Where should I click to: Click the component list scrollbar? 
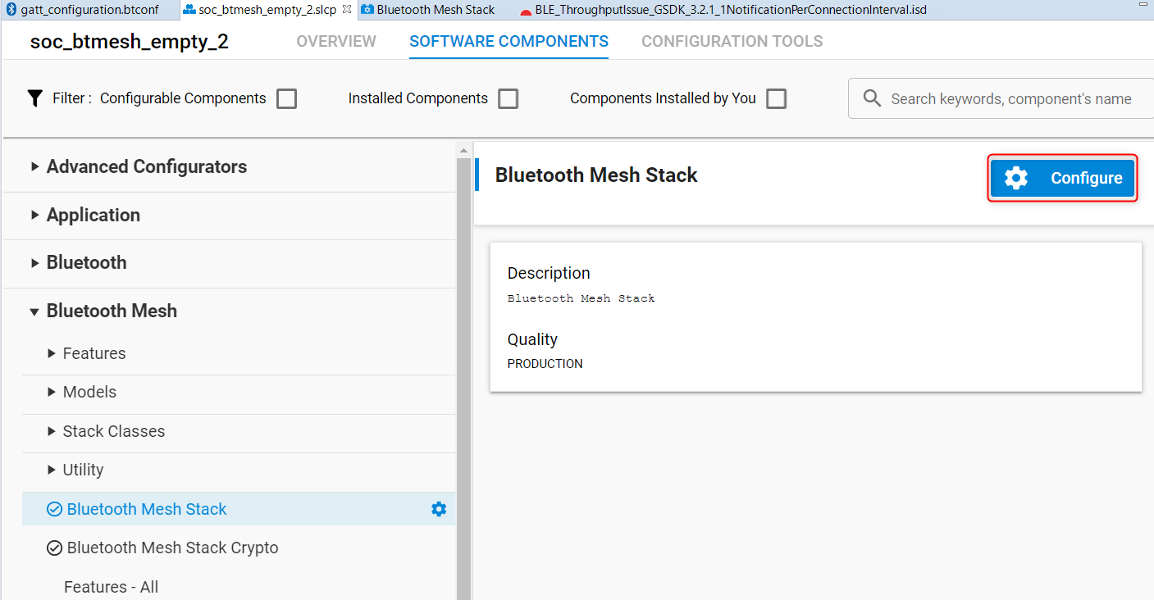463,377
